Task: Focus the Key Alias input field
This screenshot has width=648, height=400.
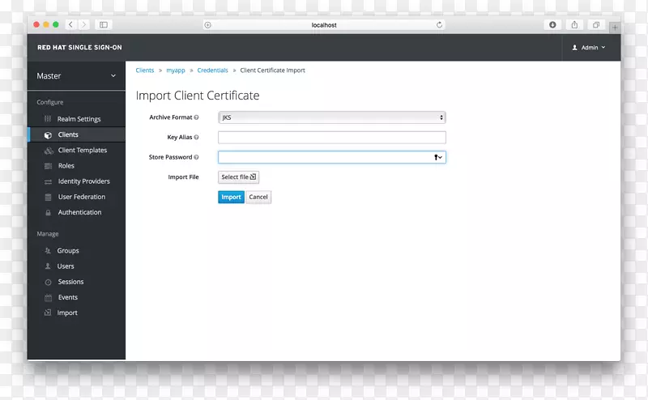Action: [332, 137]
